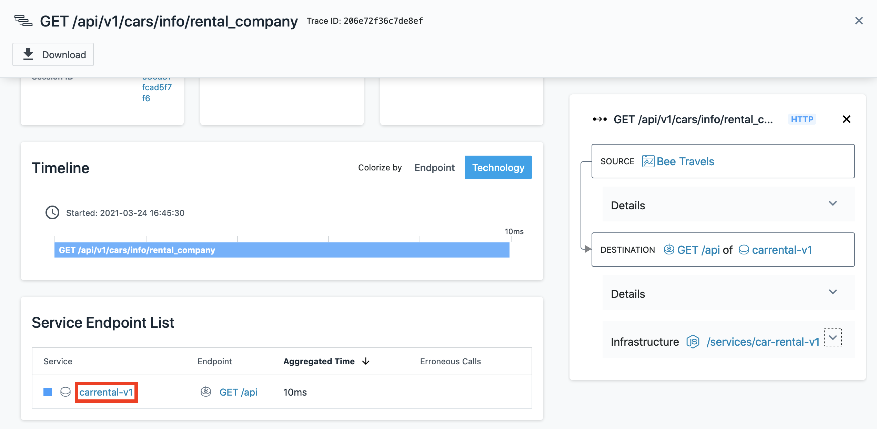Click the Bee Travels application icon
877x429 pixels.
[x=648, y=161]
